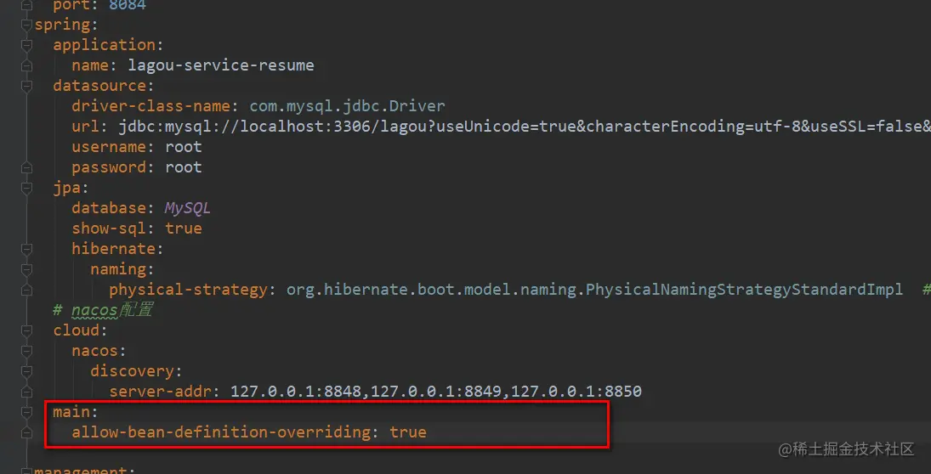Click the password key

110,168
